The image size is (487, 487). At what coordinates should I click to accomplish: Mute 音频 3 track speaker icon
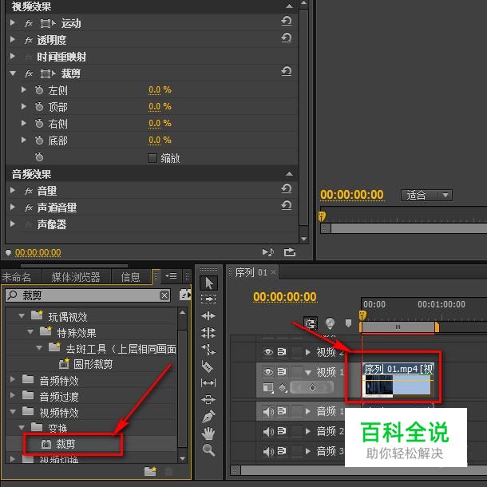pos(268,451)
